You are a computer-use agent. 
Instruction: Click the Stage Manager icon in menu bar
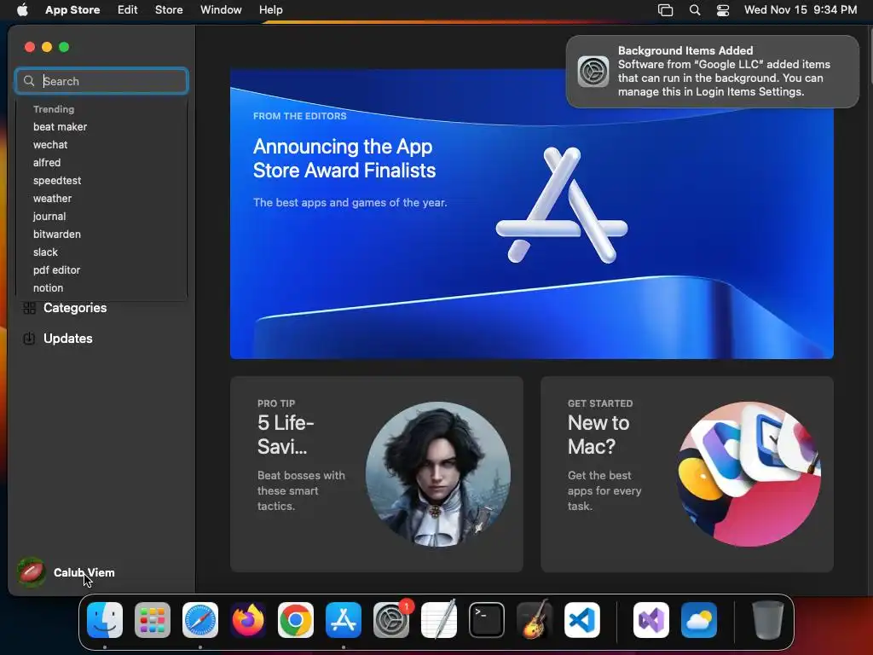(x=665, y=10)
